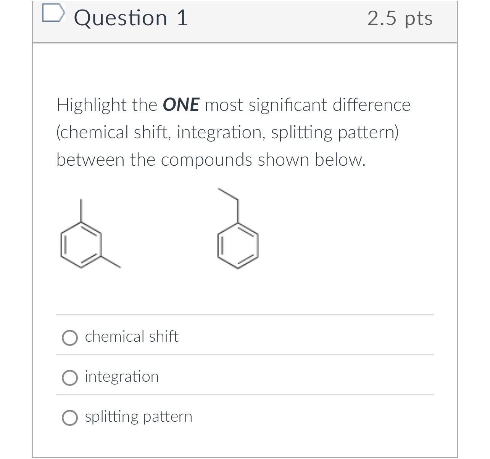This screenshot has height=459, width=490.
Task: Click the ethylbenzene structure image
Action: [x=237, y=228]
